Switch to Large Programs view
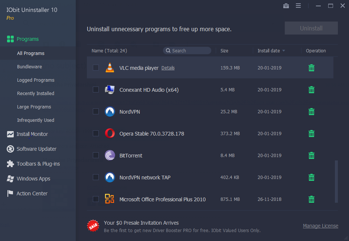Image resolution: width=349 pixels, height=241 pixels. [34, 107]
